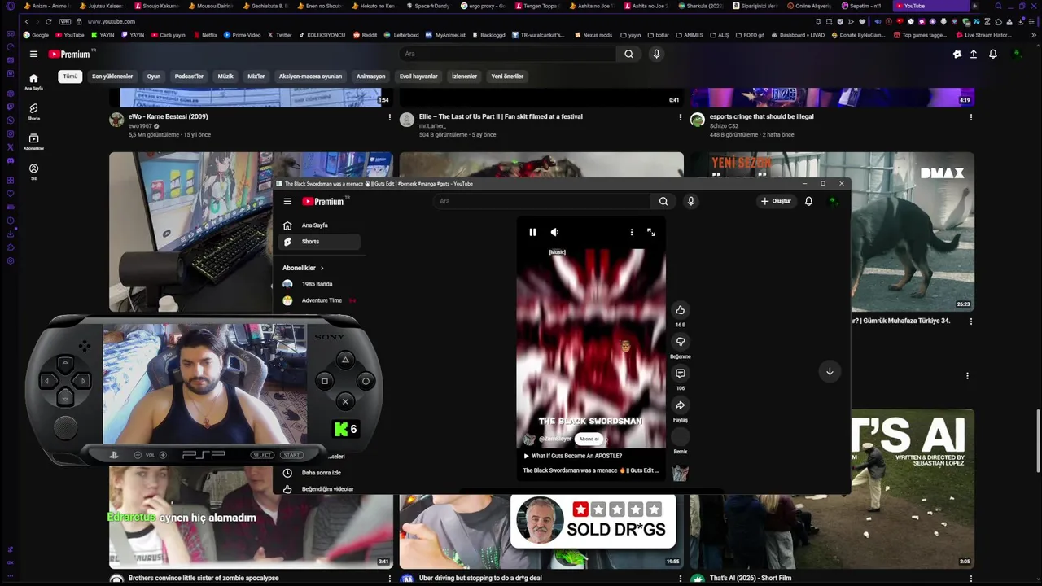Focus main window Ara search box
The image size is (1042, 586).
[507, 54]
